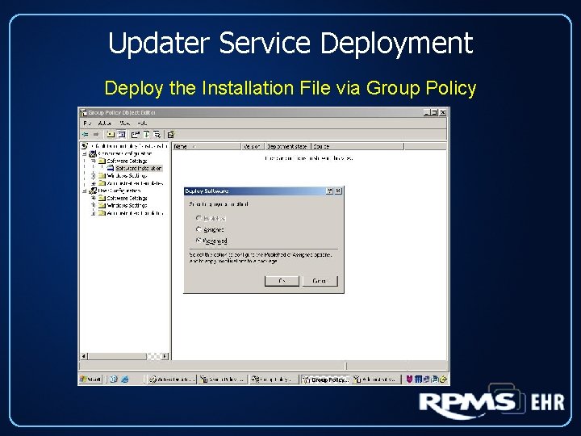Sort by the Version column header

[x=253, y=146]
